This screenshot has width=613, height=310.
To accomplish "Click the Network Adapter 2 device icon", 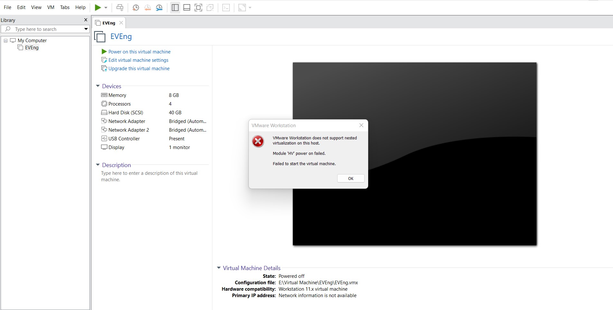I will click(x=104, y=130).
